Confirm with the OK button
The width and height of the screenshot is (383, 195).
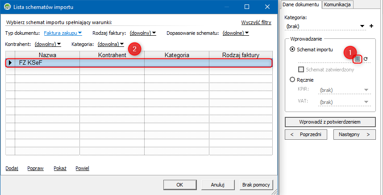point(180,185)
